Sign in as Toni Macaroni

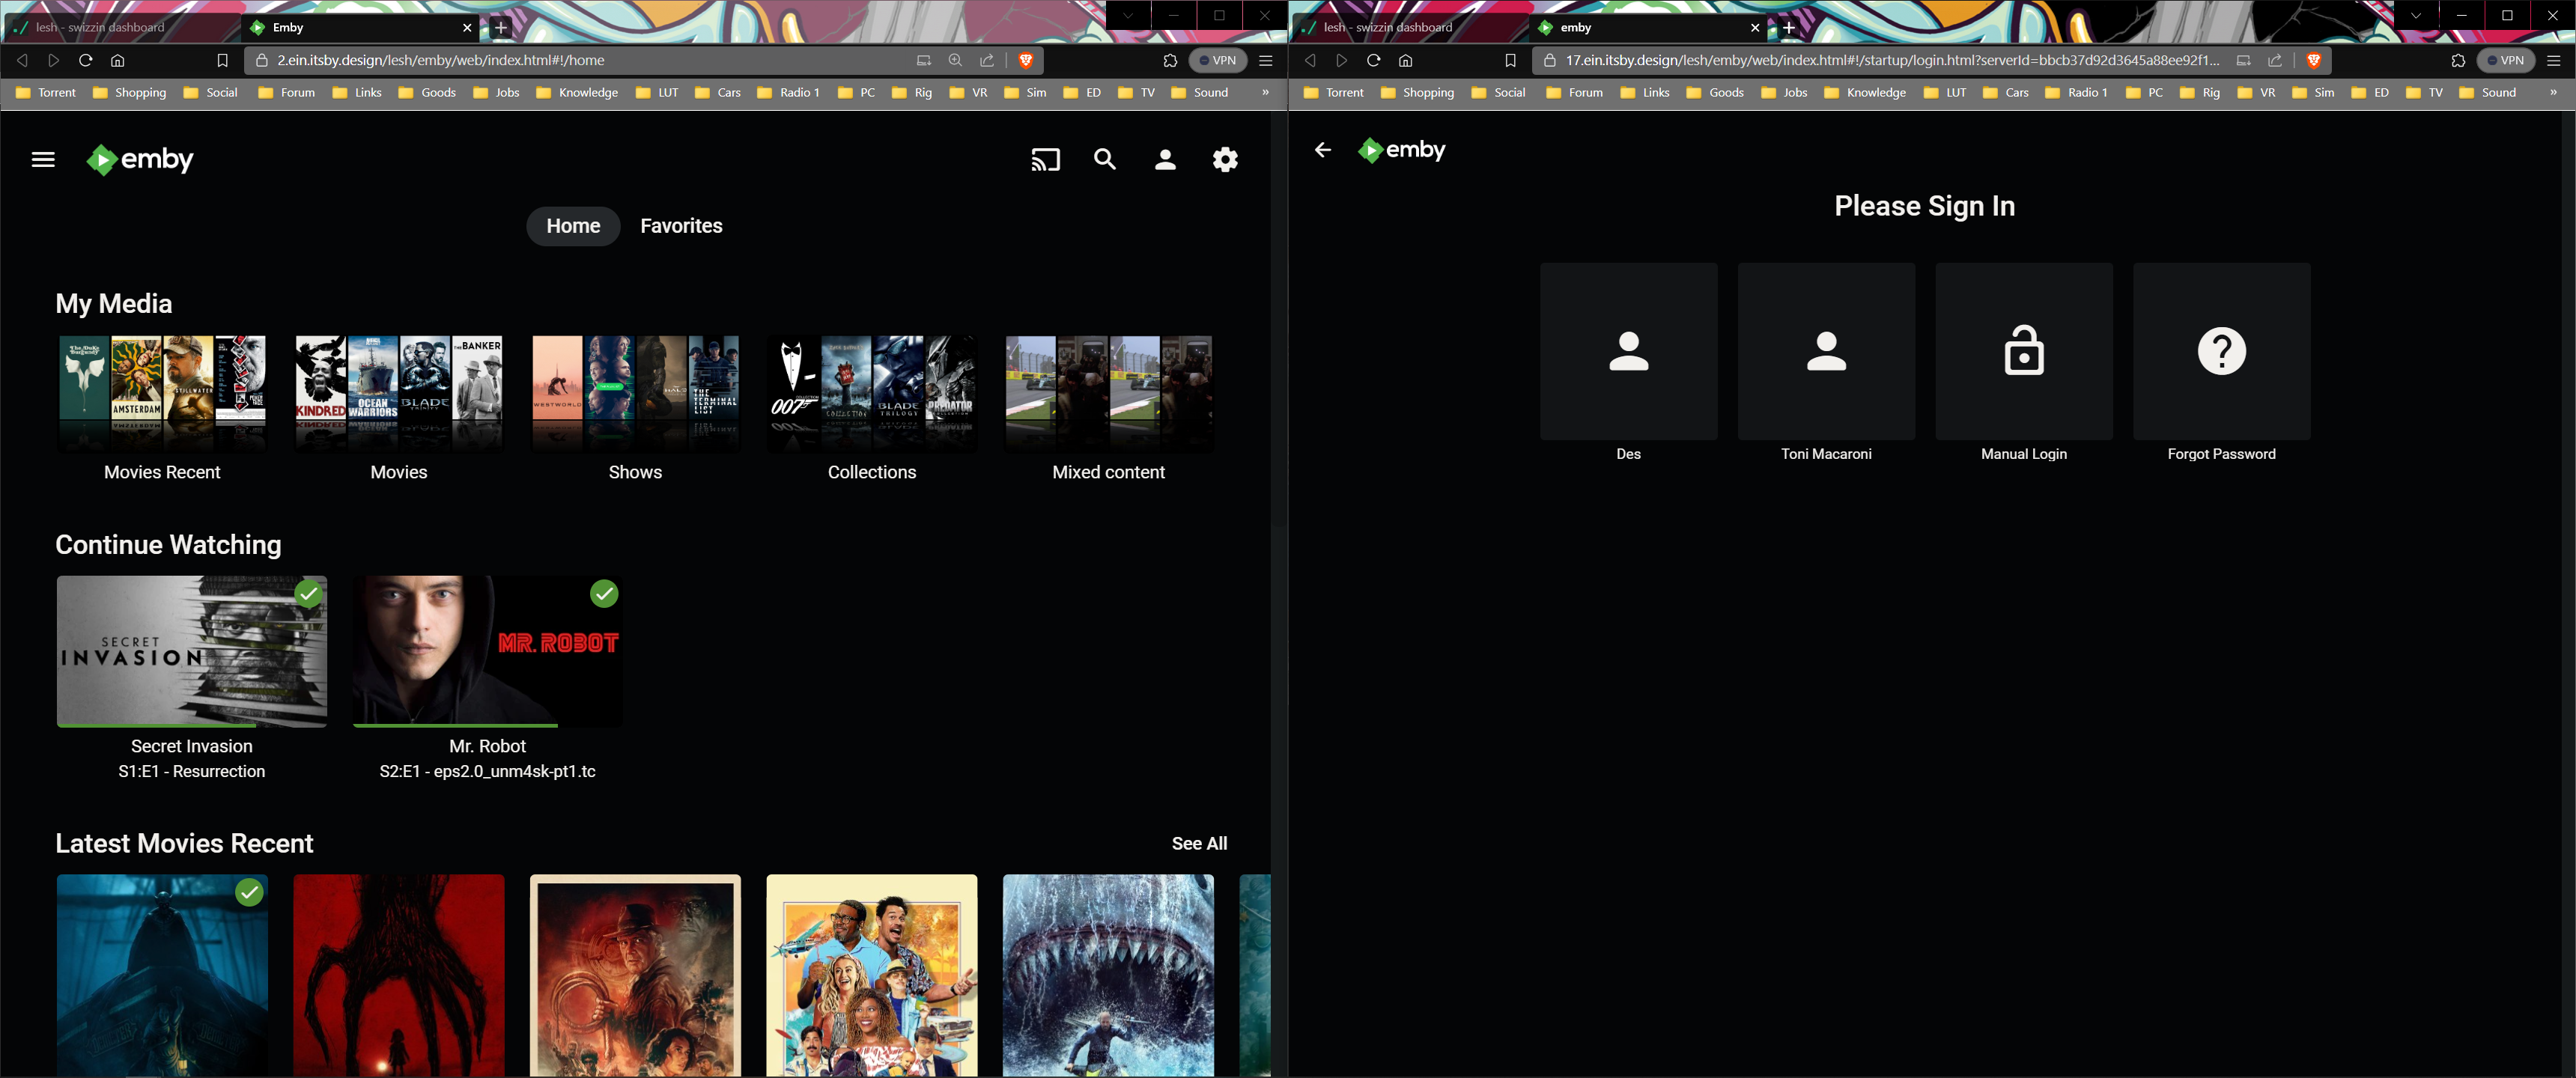coord(1826,351)
